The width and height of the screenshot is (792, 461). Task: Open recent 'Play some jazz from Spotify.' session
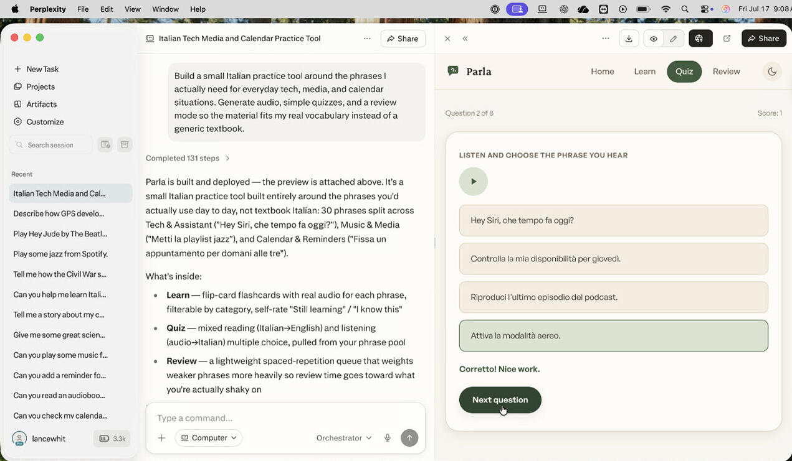point(71,254)
